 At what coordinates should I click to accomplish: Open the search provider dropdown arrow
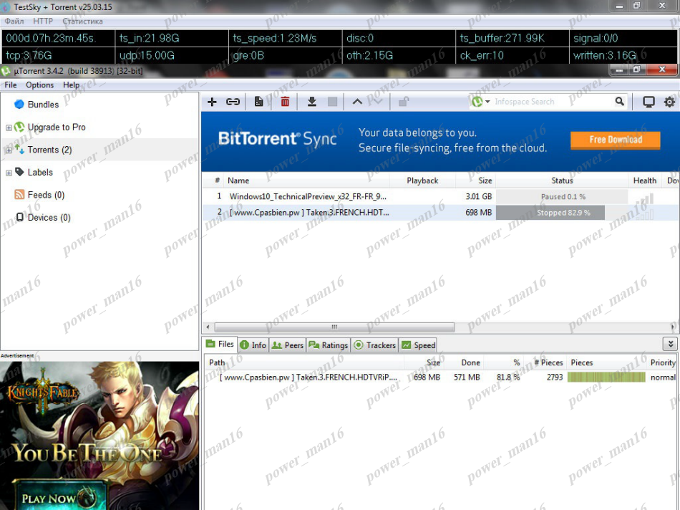click(487, 102)
